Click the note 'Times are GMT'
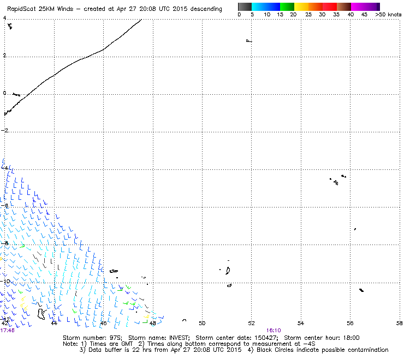This screenshot has width=404, height=354. coord(111,344)
